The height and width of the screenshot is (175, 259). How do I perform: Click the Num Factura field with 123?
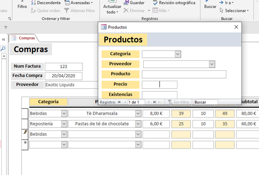[63, 67]
